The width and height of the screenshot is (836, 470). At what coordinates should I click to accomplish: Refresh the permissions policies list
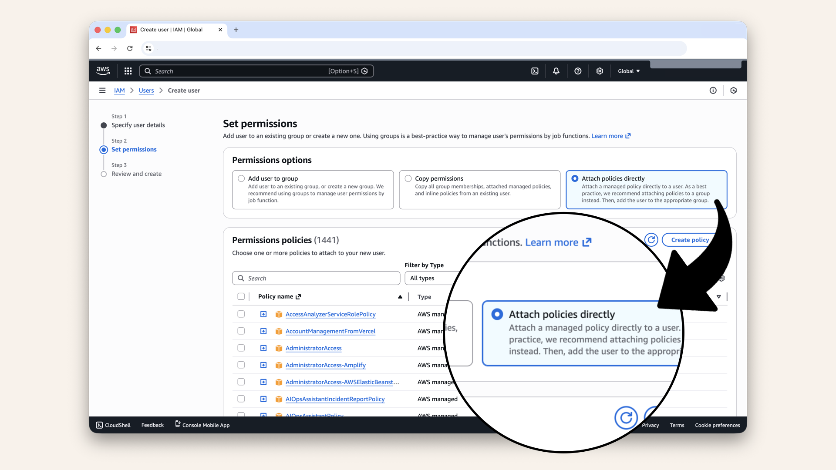pos(651,239)
